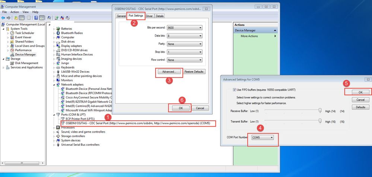
Task: Switch to the Driver tab
Action: 149,16
